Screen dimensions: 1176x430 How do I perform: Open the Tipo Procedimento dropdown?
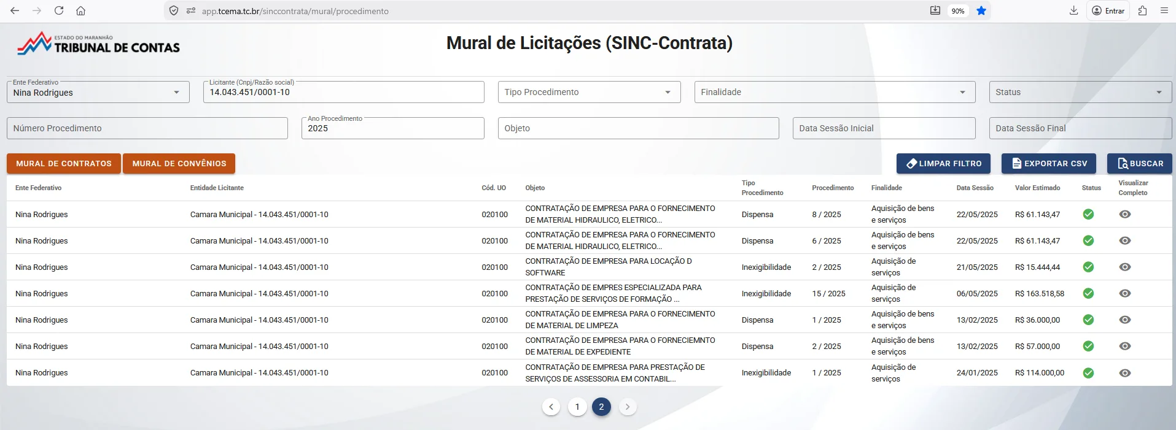click(x=668, y=93)
